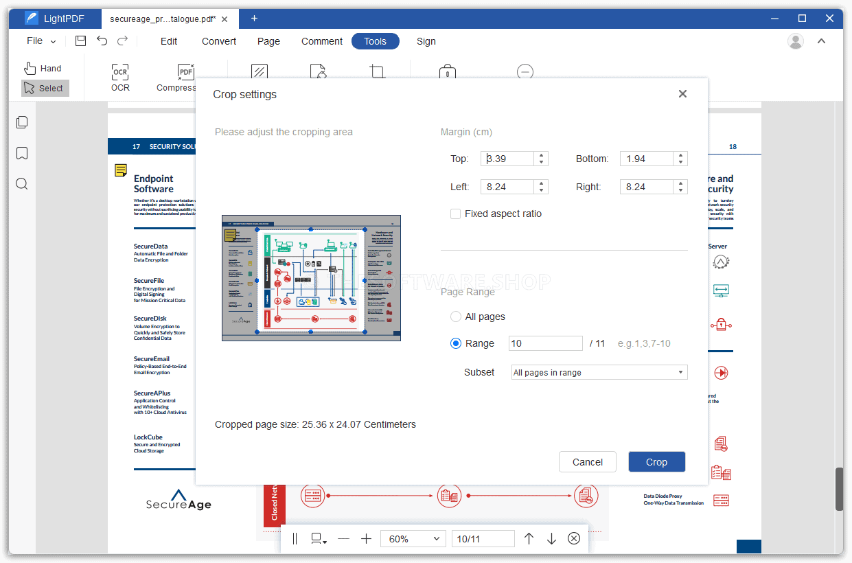Select the Range radio button
The height and width of the screenshot is (563, 852).
(456, 343)
